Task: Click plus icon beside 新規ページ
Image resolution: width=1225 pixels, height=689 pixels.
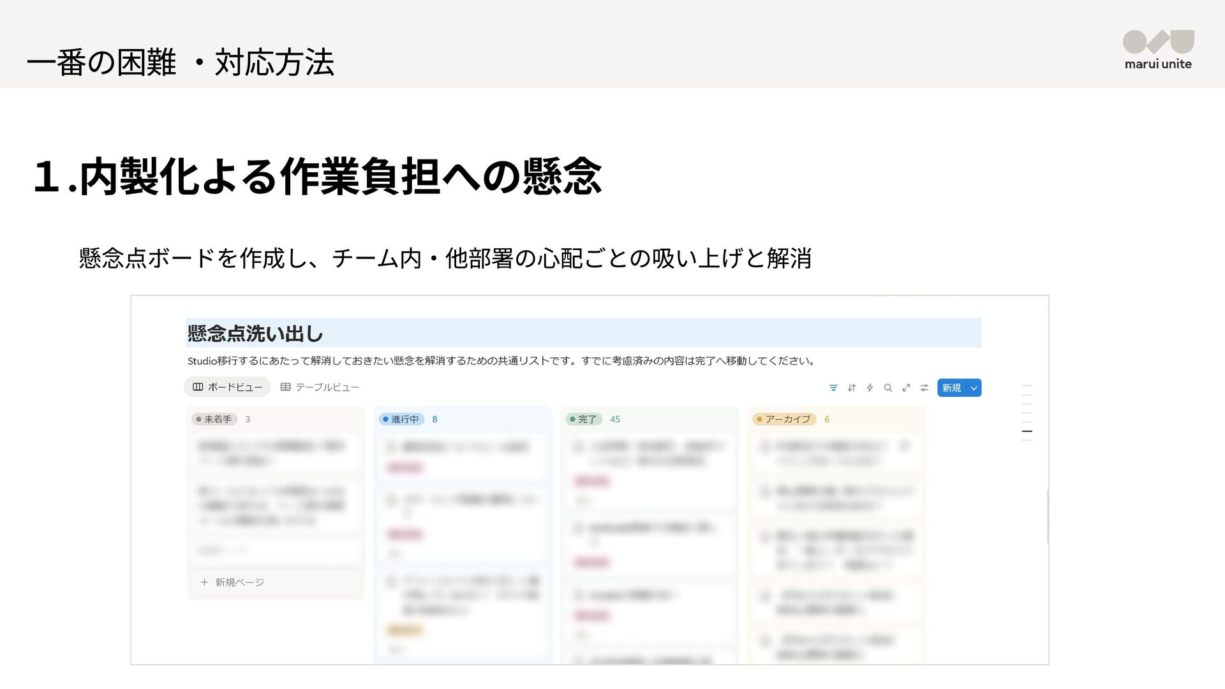Action: tap(204, 582)
